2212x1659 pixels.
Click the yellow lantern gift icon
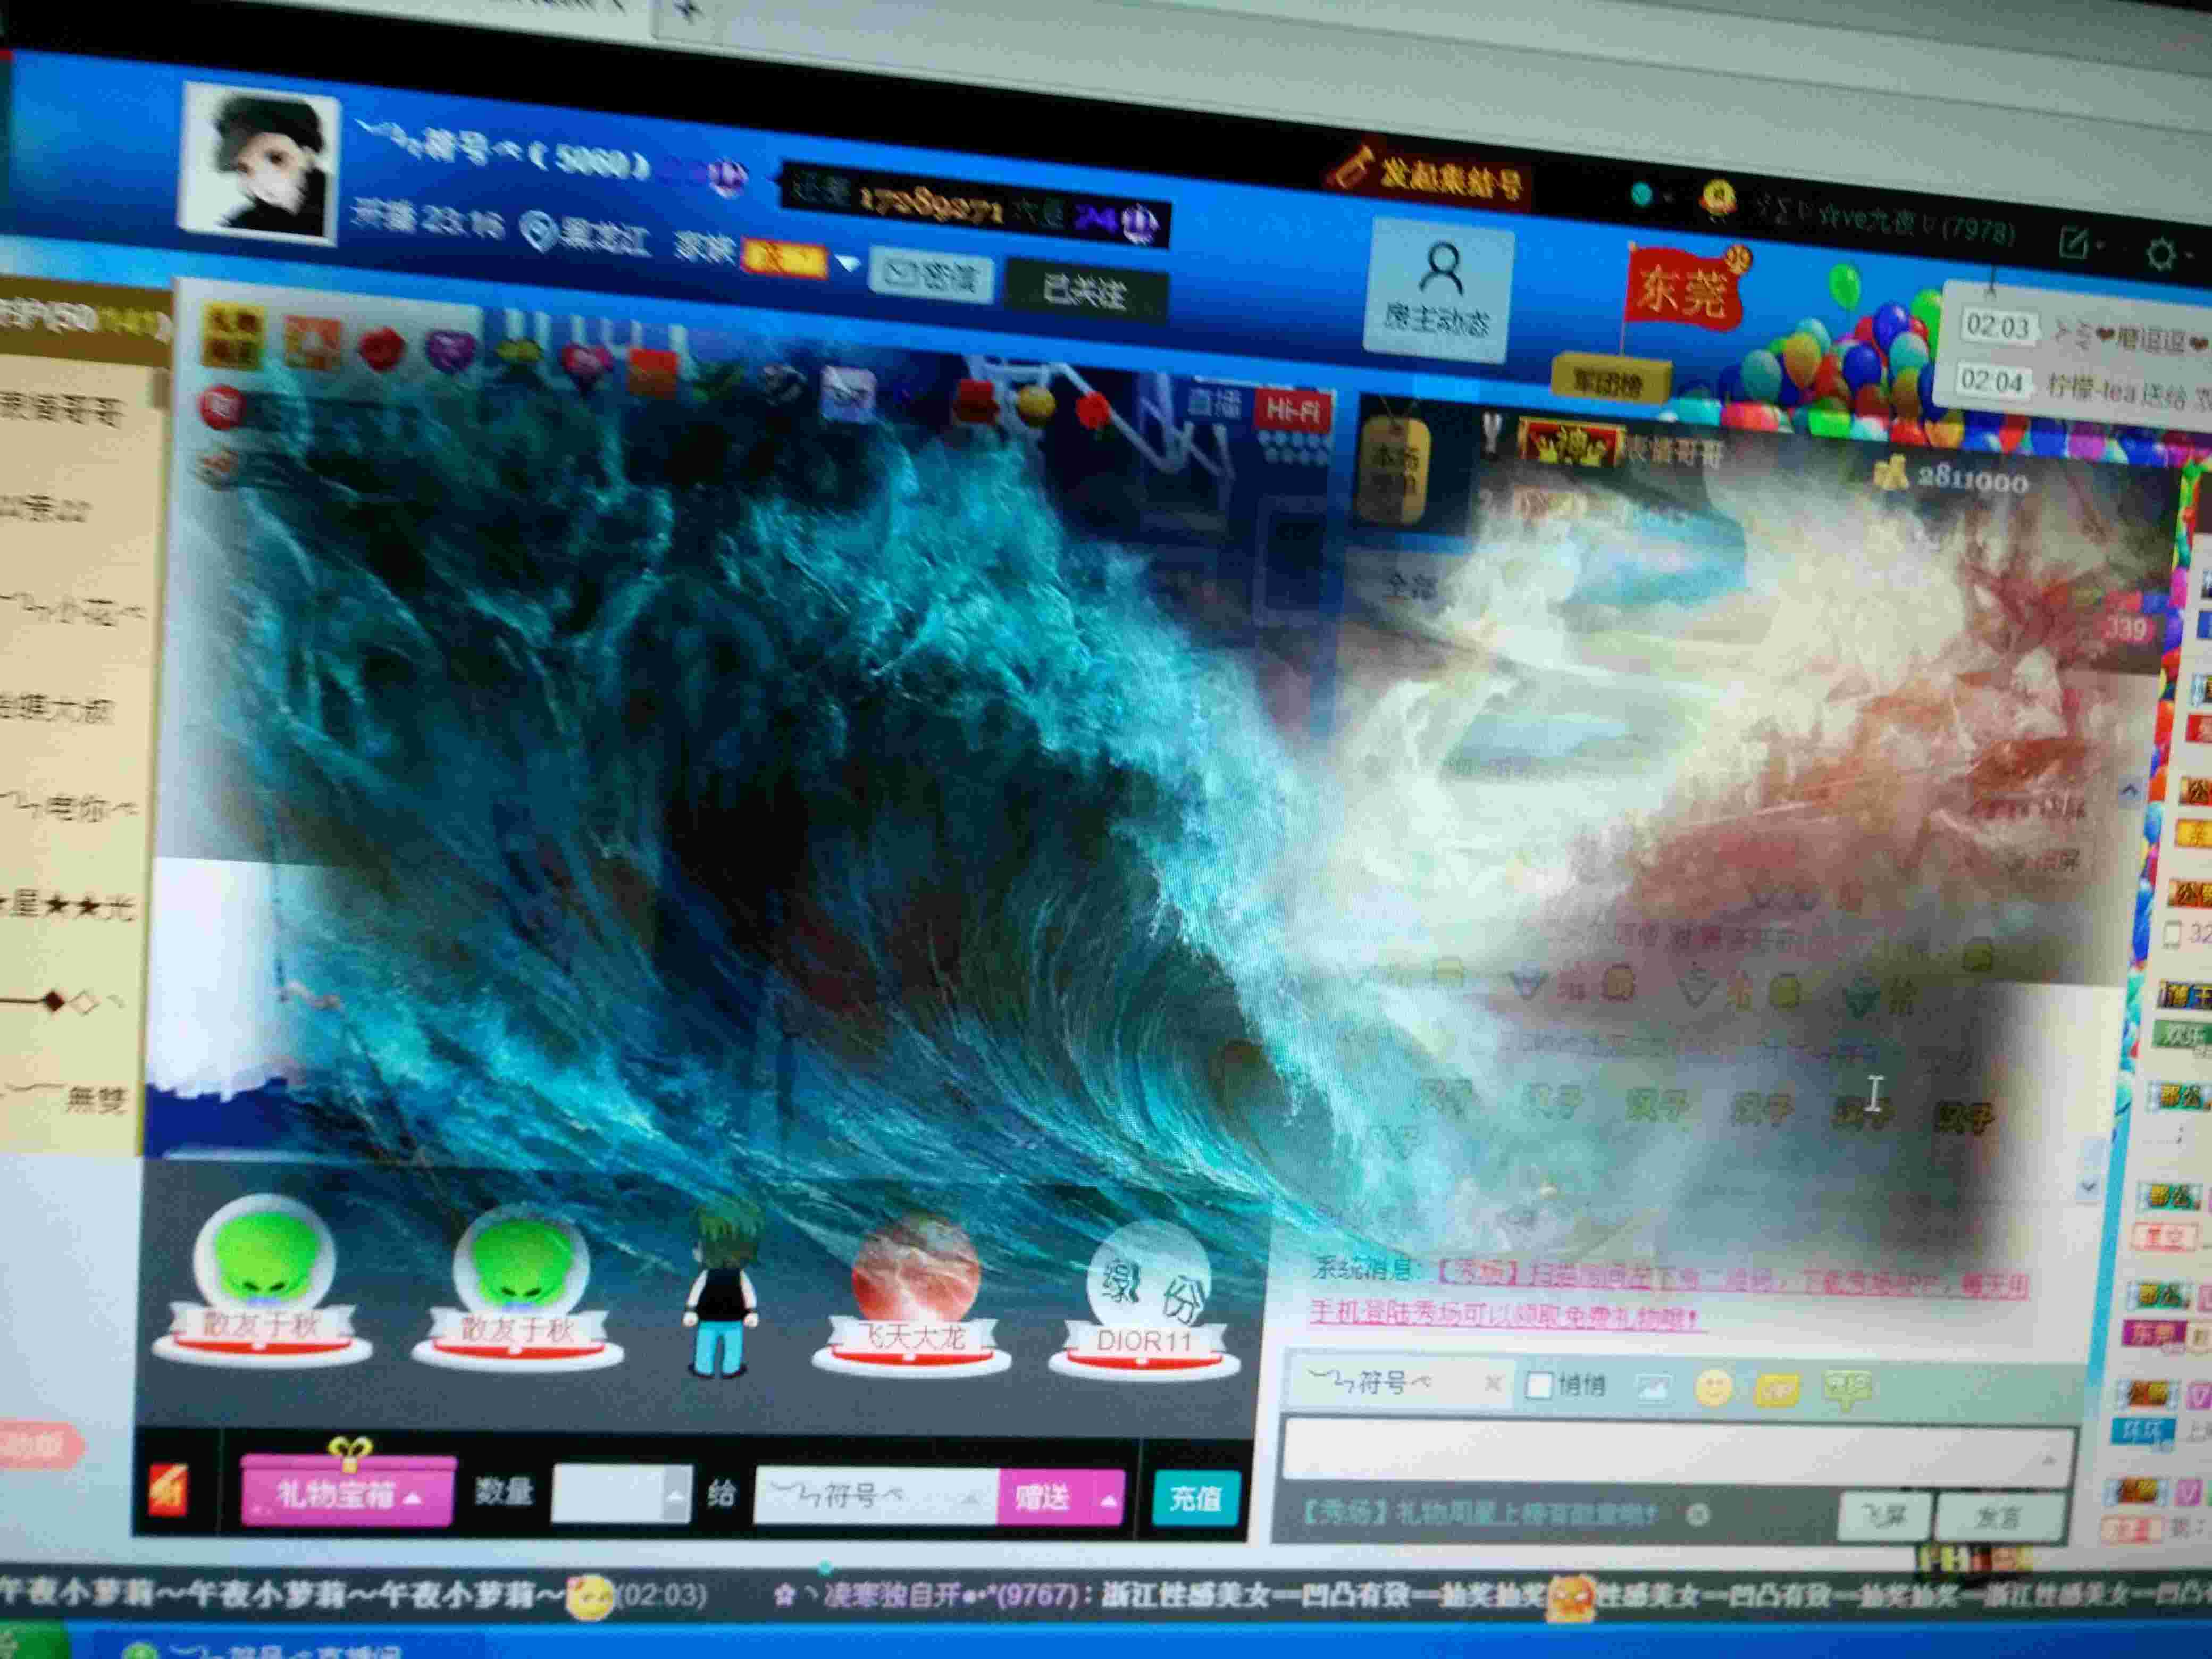(1035, 405)
